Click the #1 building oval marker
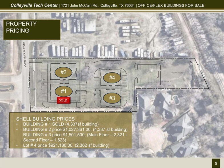This screenshot has height=168, width=224. tap(63, 91)
